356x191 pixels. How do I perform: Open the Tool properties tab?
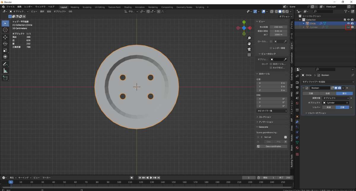click(x=297, y=76)
